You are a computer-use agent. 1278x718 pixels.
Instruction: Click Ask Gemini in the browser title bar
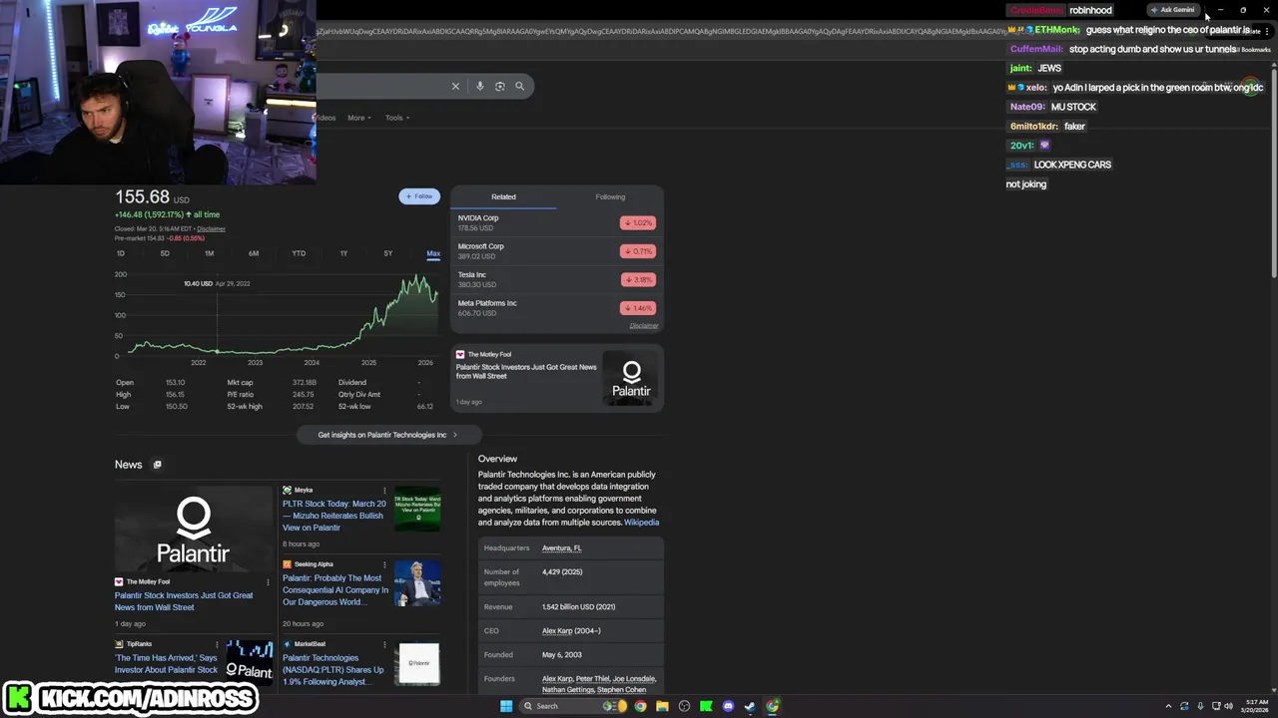tap(1173, 10)
